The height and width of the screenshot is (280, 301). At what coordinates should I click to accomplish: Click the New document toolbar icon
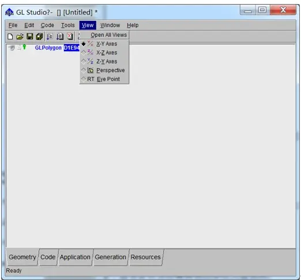point(10,36)
